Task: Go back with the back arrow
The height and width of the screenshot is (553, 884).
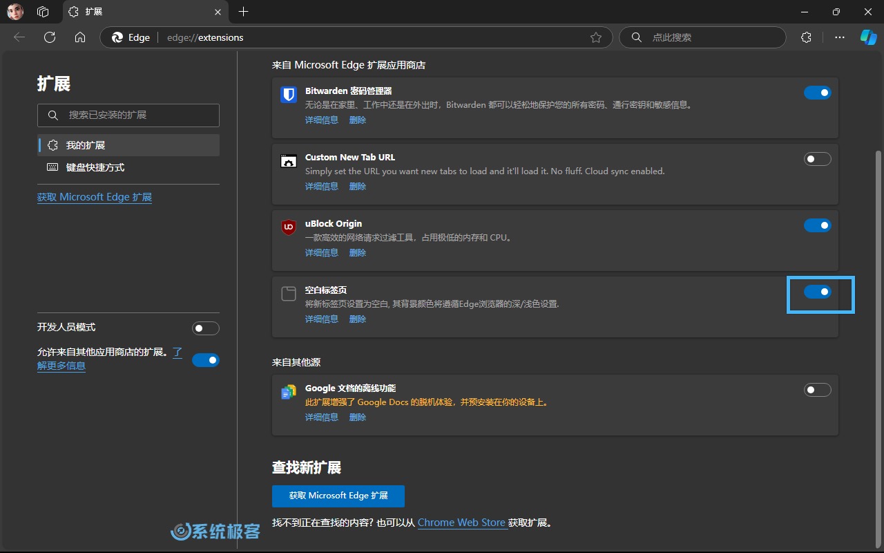Action: click(19, 37)
